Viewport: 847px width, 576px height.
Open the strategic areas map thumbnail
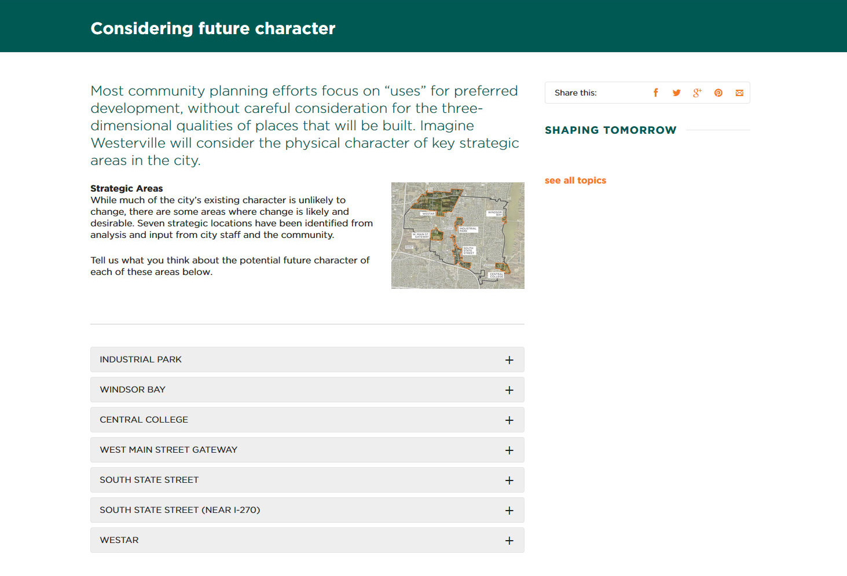pyautogui.click(x=457, y=236)
